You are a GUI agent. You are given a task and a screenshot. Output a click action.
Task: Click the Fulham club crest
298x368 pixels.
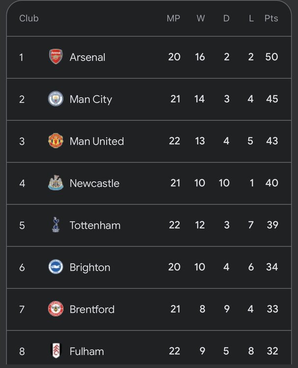pos(55,351)
